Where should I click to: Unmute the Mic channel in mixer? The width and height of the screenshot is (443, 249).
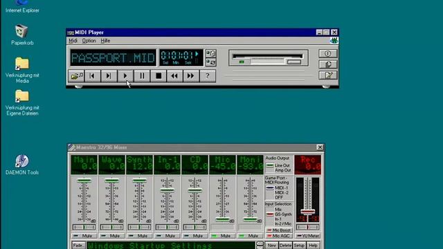(223, 236)
